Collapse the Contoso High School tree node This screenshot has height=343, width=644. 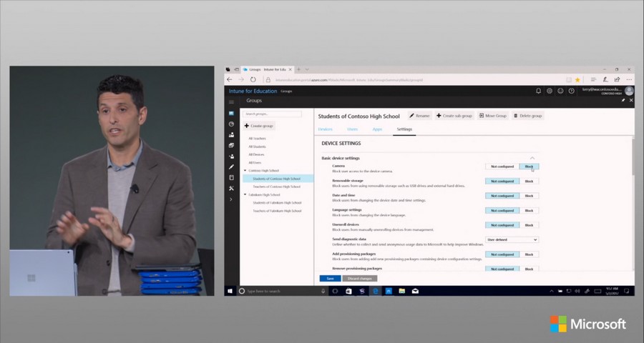point(245,170)
